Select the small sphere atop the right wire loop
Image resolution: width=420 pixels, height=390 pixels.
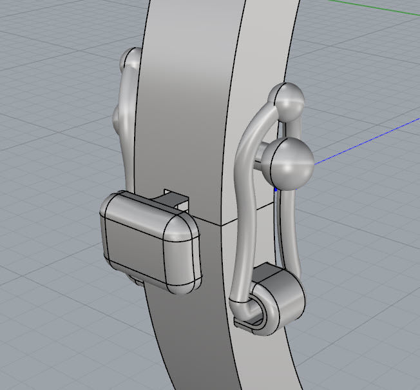287,102
